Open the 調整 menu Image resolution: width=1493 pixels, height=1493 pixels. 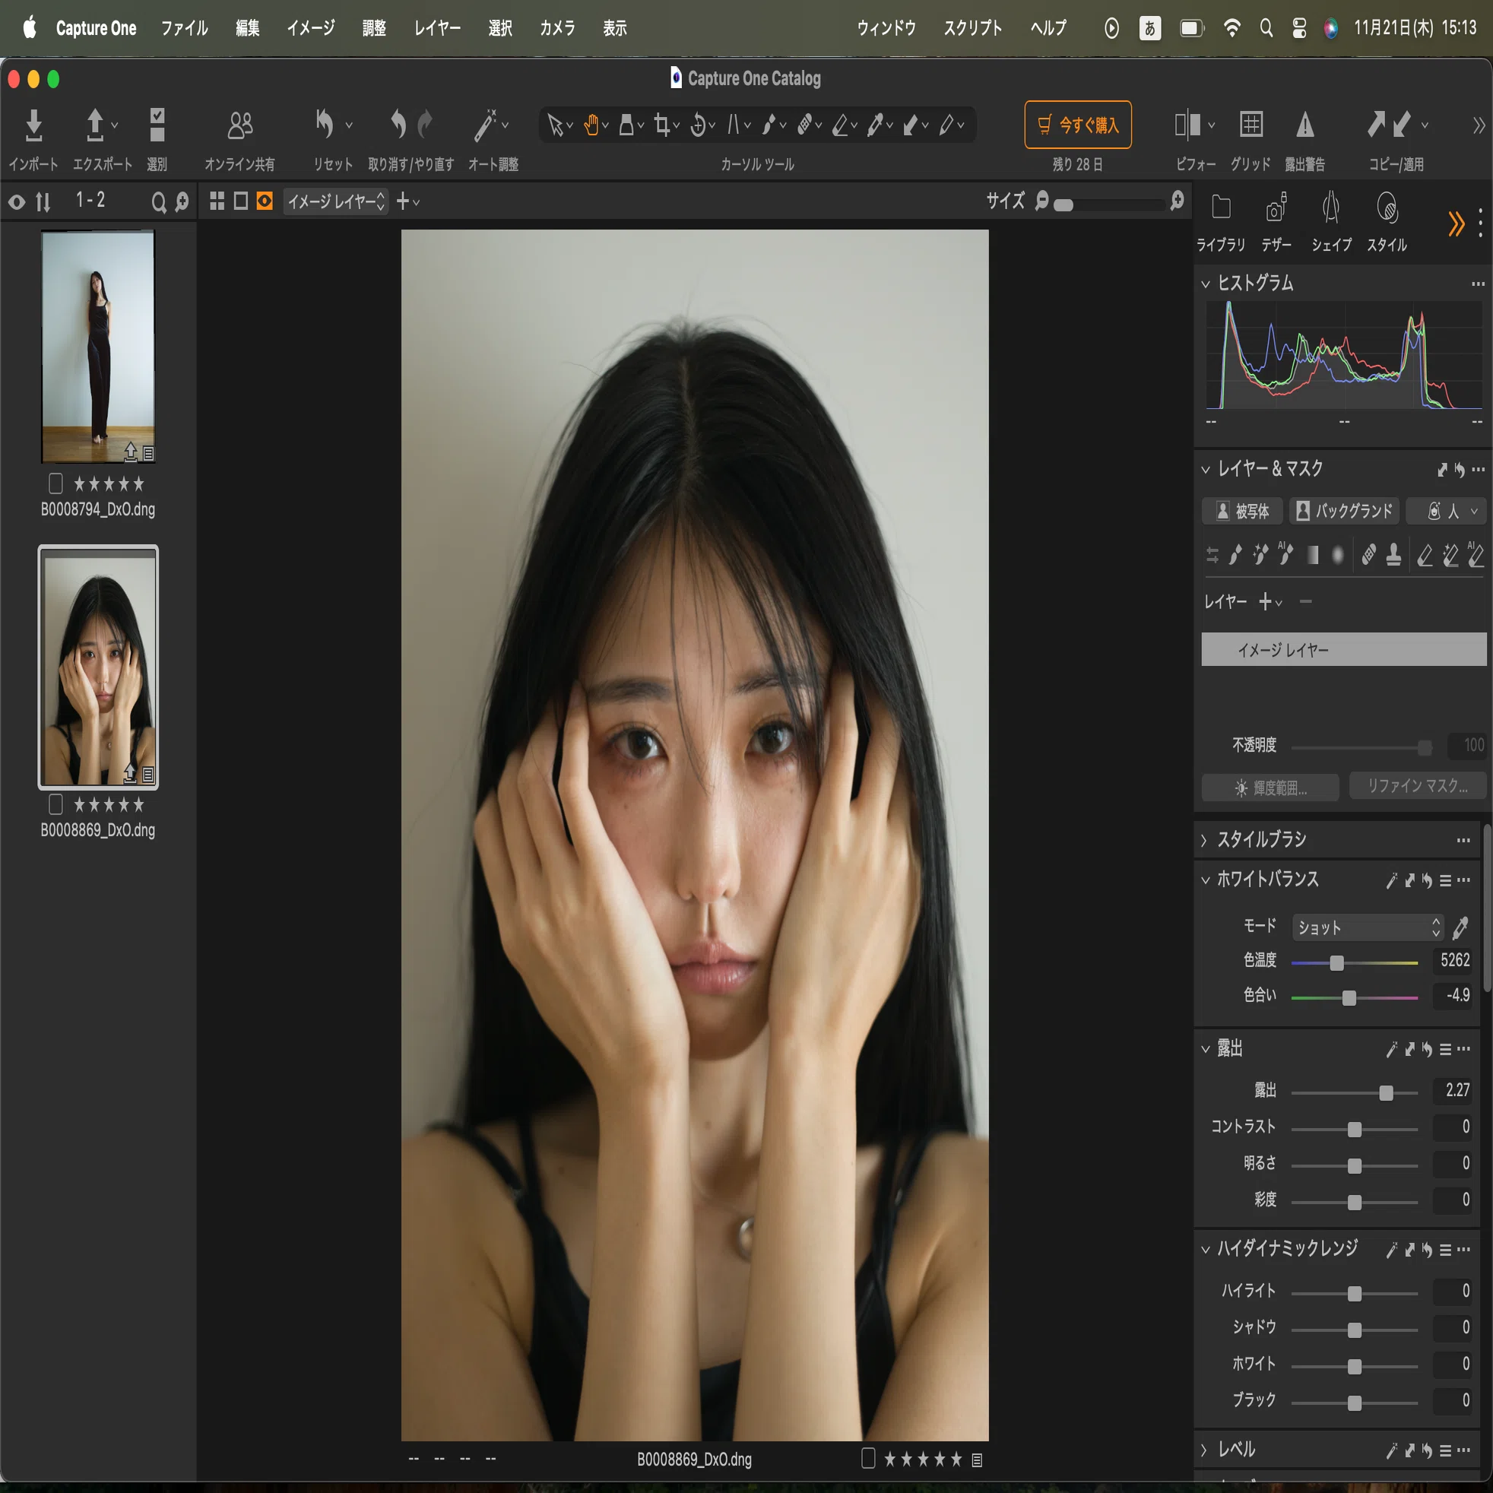point(374,29)
